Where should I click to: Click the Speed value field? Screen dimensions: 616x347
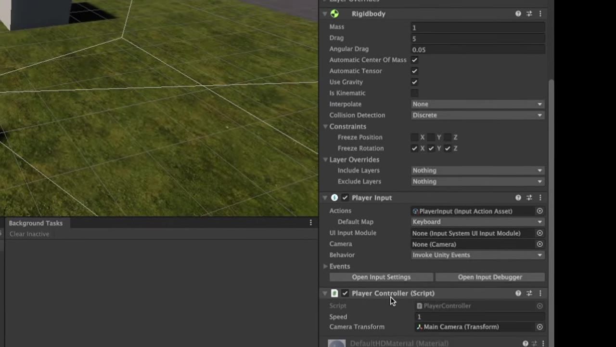(x=480, y=317)
